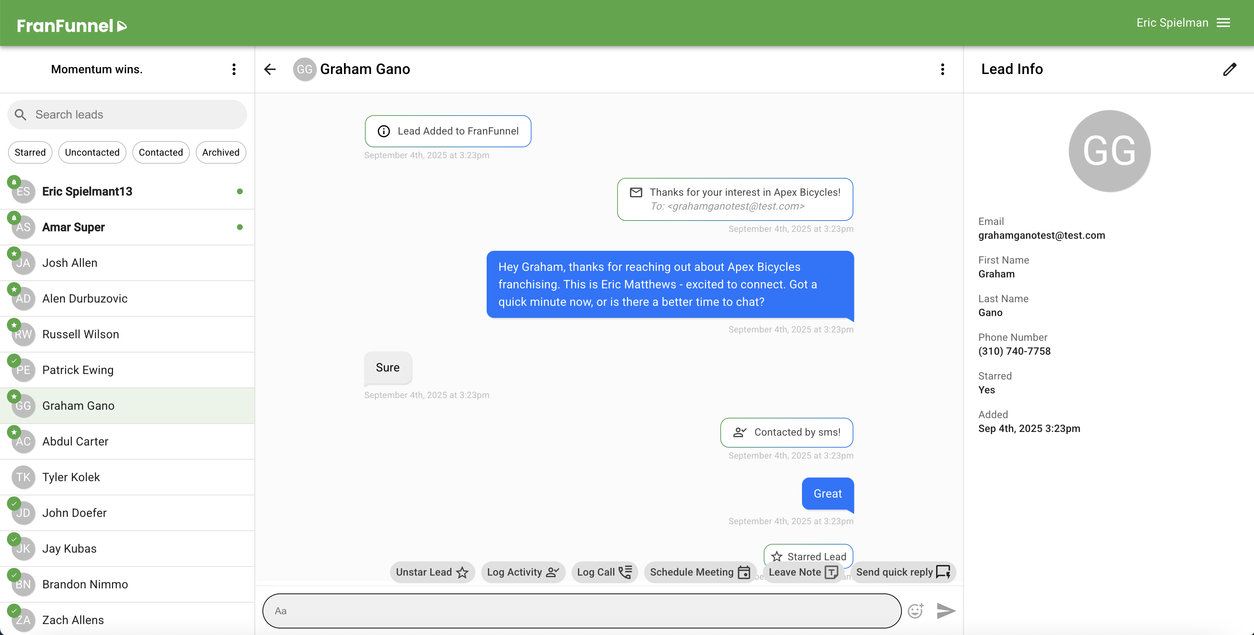The width and height of the screenshot is (1254, 635).
Task: Click the Lead Added to FranFunnel event
Action: tap(448, 131)
